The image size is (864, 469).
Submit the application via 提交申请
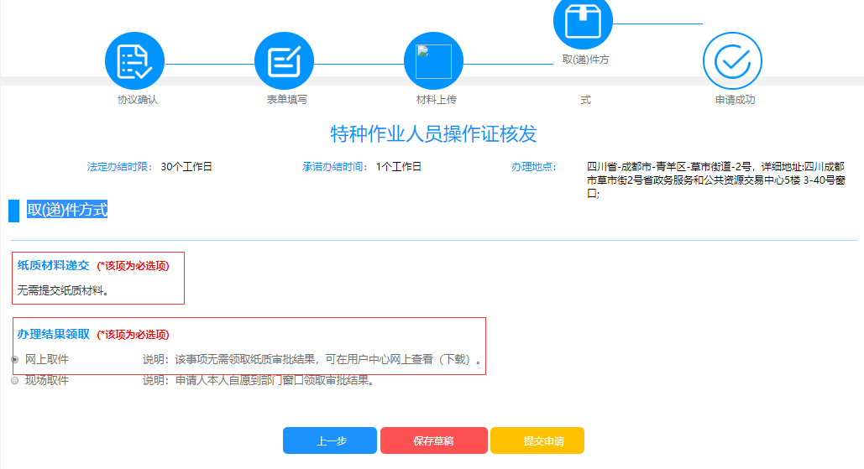[537, 440]
